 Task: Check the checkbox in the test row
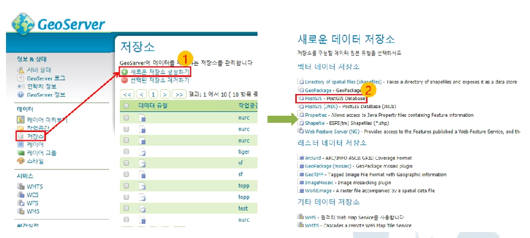click(x=126, y=208)
